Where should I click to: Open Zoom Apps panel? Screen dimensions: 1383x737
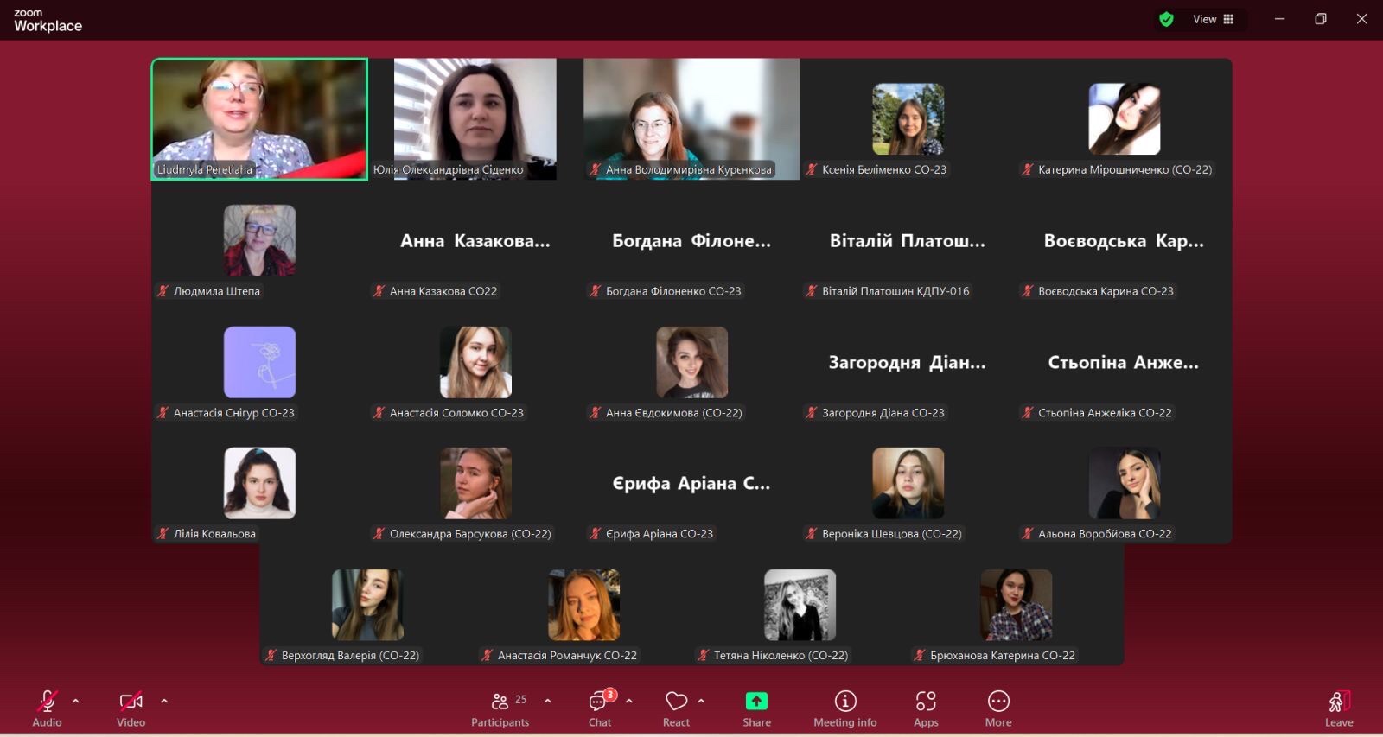click(926, 708)
